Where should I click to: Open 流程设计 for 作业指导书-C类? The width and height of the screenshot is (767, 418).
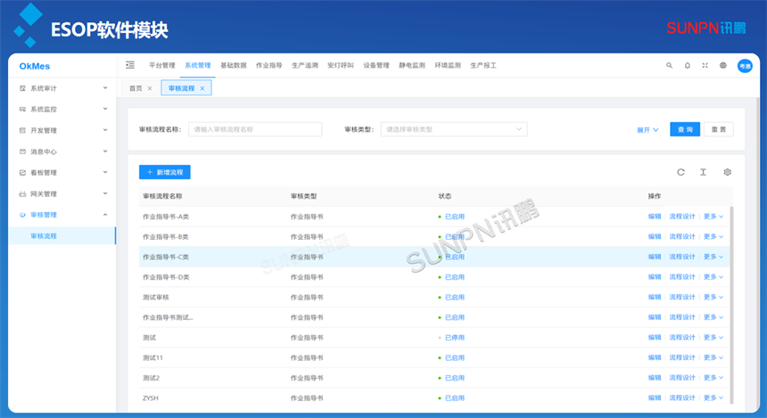tap(682, 257)
